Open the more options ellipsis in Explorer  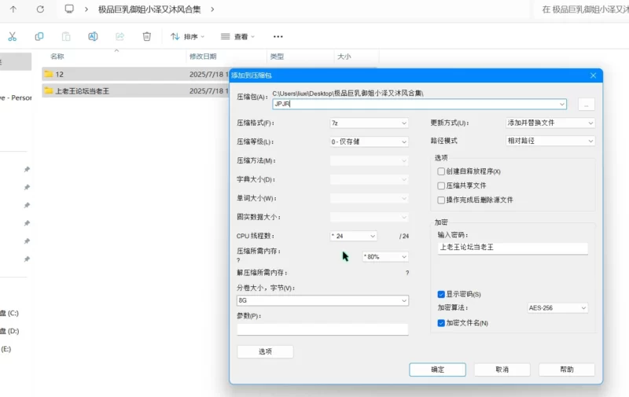[278, 36]
